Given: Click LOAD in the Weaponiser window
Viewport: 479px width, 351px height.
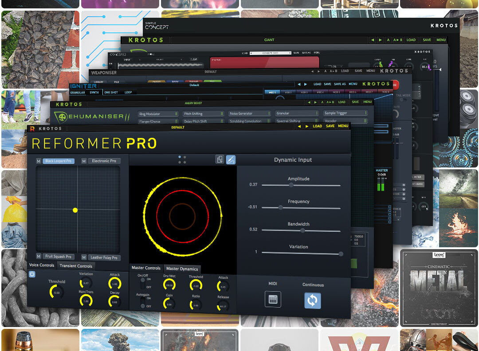Looking at the screenshot, I should pyautogui.click(x=345, y=71).
